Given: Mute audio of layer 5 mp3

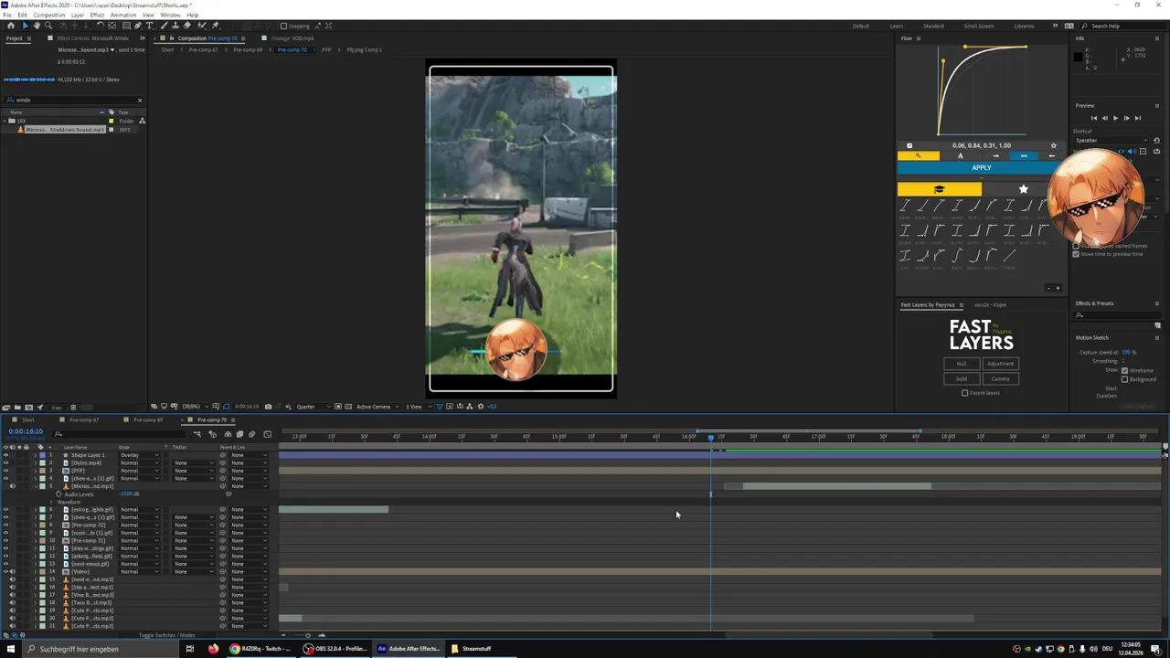Looking at the screenshot, I should coord(12,486).
